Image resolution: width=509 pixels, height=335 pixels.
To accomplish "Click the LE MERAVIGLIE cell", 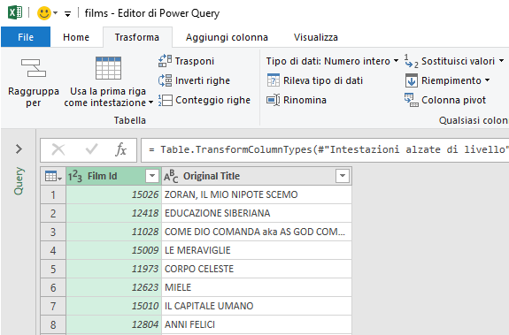I will click(257, 250).
